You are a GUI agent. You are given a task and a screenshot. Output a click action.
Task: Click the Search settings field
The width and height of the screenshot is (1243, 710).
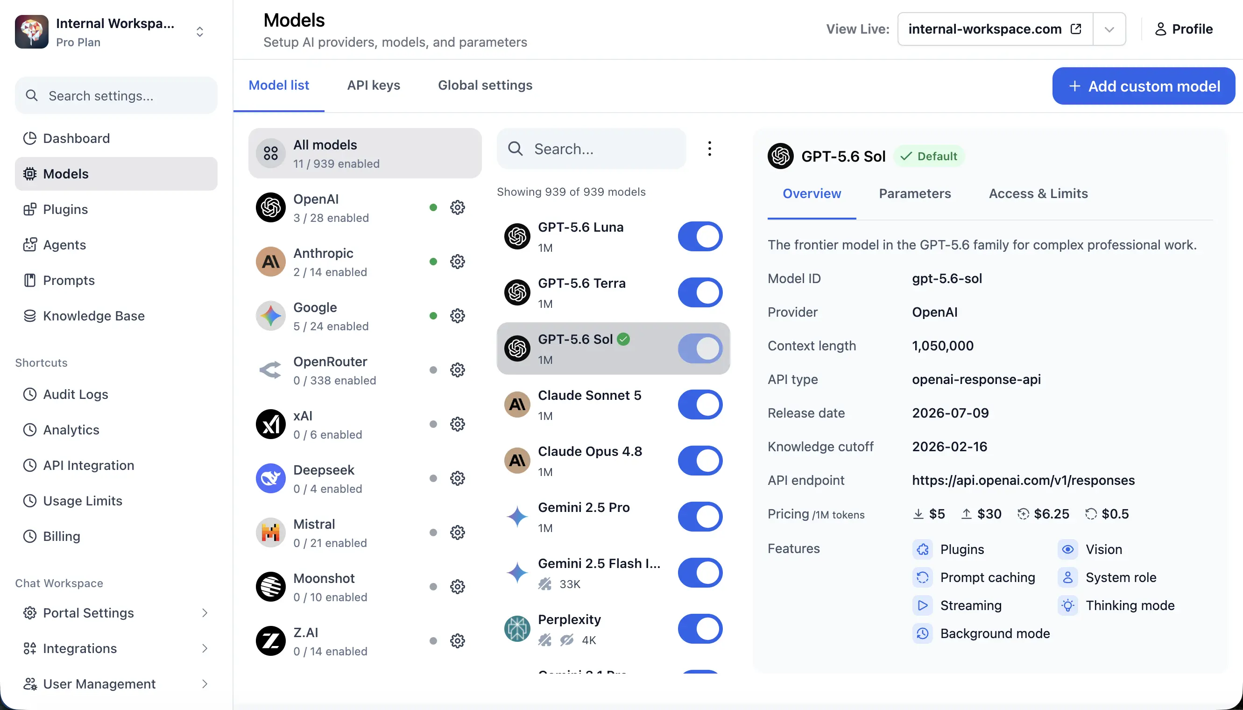pos(116,96)
